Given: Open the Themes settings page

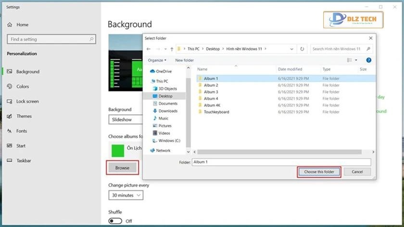Looking at the screenshot, I should tap(24, 116).
